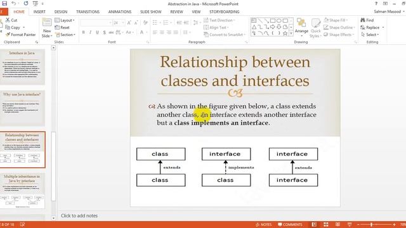Click the Salman Masood account name
Viewport: 406px width, 228px height.
(x=388, y=11)
